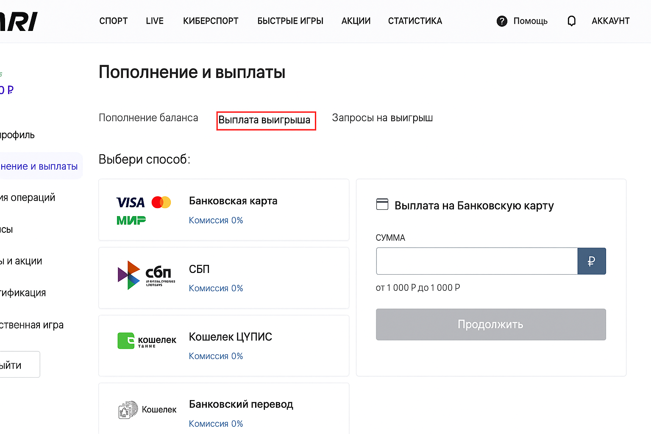This screenshot has height=434, width=651.
Task: Open the АККАУНТ menu
Action: pos(610,21)
